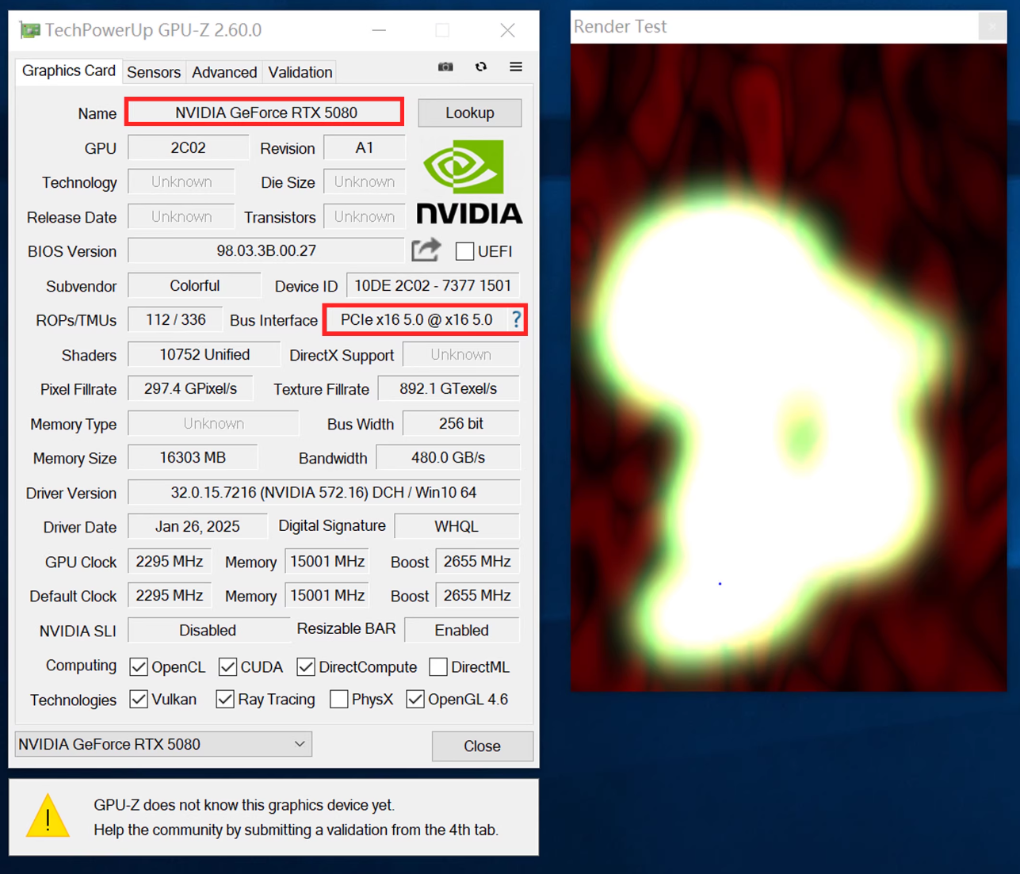Enable the PhysX checkbox
The width and height of the screenshot is (1020, 874).
[x=339, y=700]
